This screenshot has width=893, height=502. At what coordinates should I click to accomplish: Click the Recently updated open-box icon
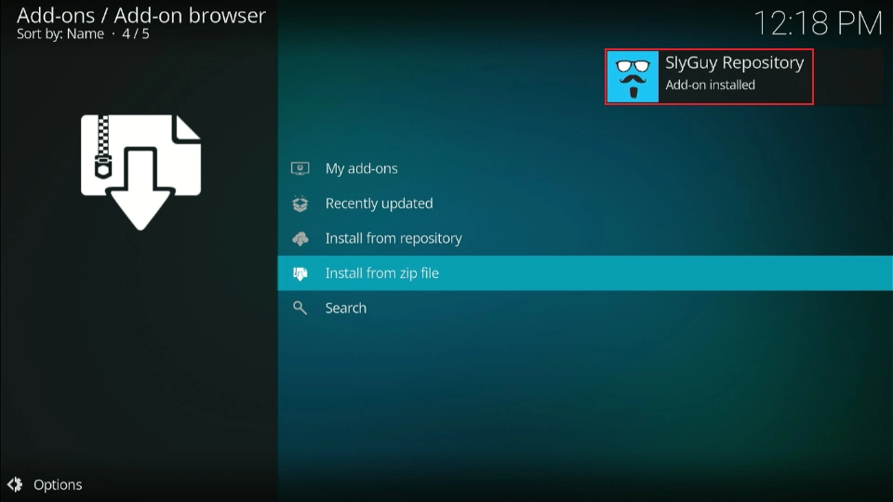[x=300, y=204]
